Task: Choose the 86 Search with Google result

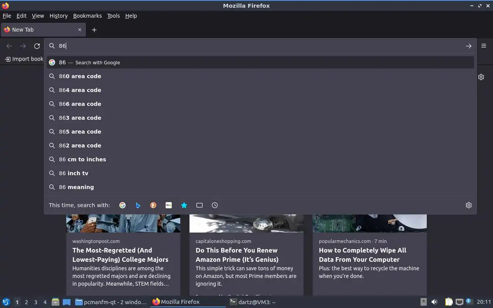Action: tap(260, 62)
